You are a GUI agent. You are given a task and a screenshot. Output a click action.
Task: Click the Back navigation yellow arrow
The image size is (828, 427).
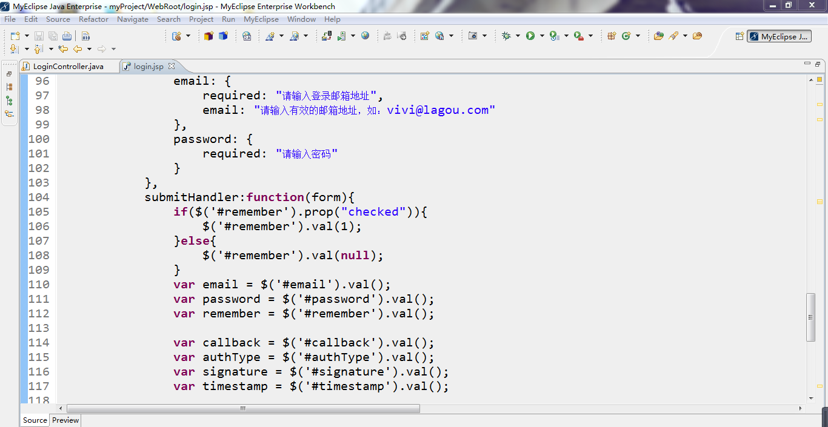pos(78,49)
